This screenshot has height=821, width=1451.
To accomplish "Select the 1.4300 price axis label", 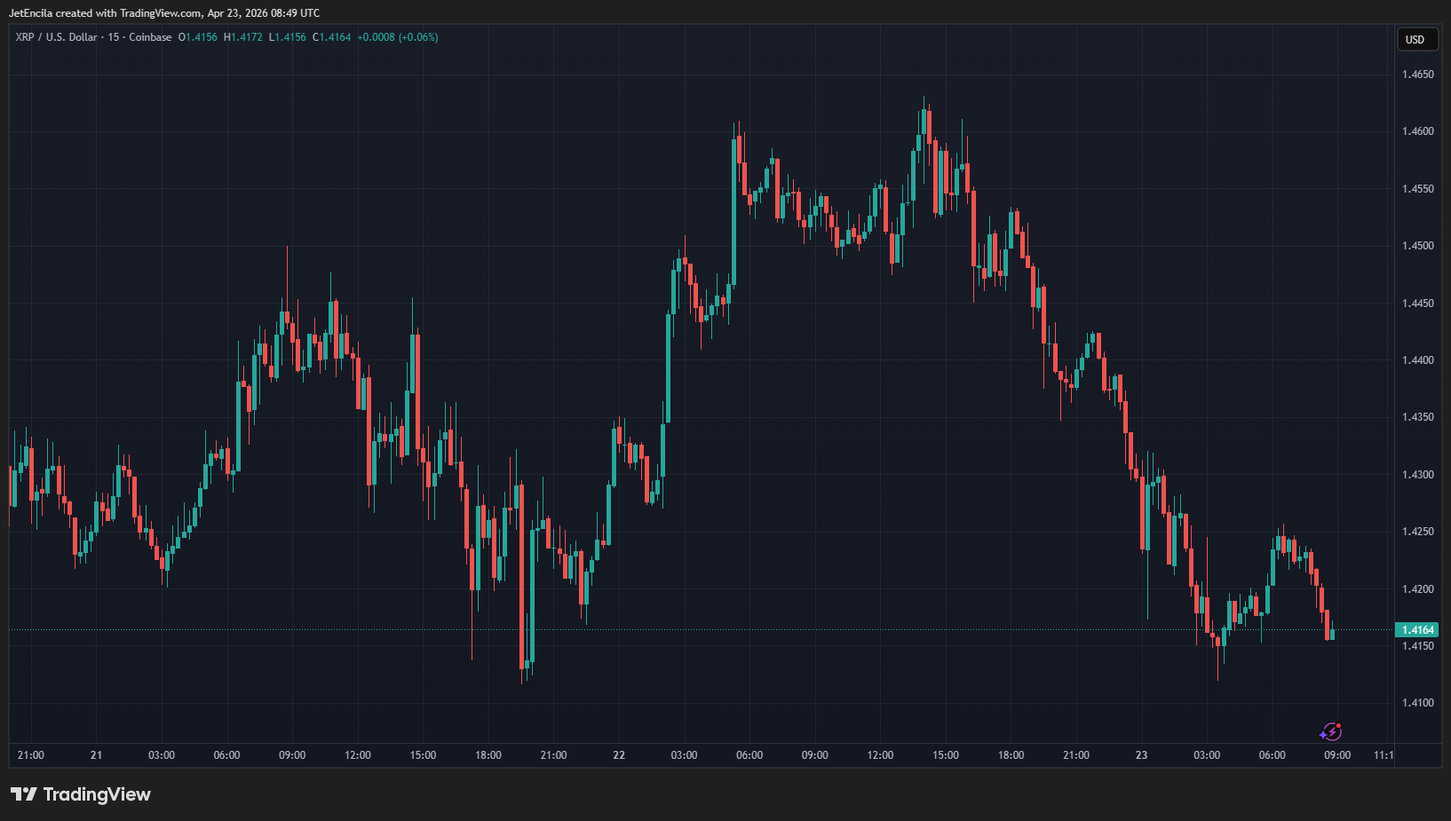I will coord(1417,475).
